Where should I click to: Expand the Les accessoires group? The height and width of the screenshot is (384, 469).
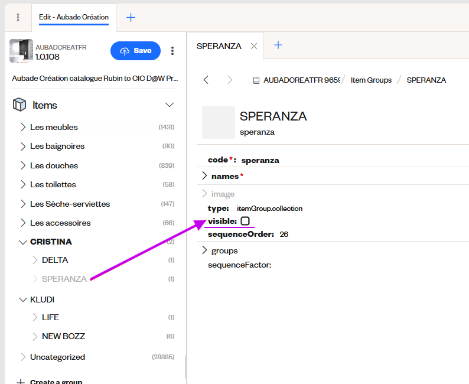[23, 223]
